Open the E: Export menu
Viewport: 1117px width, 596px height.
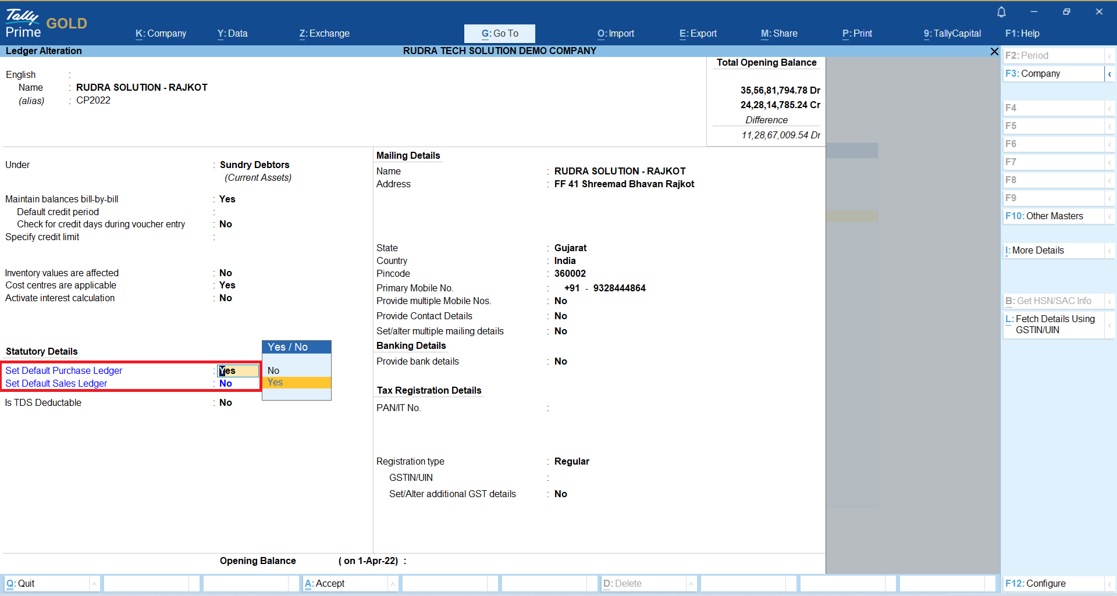point(698,34)
